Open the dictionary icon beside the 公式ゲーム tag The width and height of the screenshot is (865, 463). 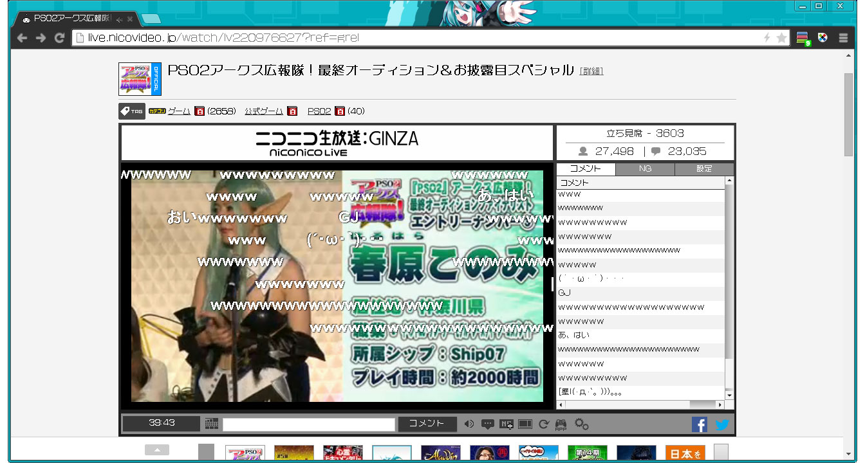tap(292, 111)
